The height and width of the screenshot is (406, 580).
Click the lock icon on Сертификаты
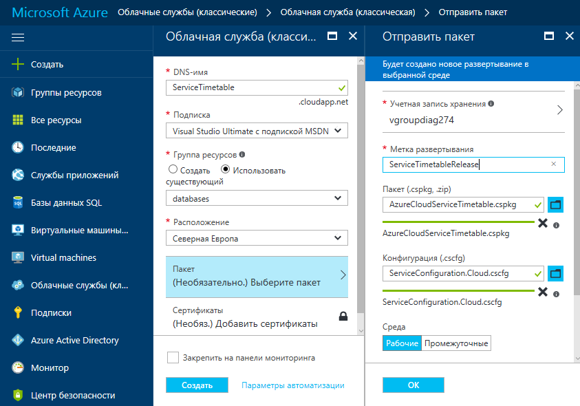click(x=343, y=316)
